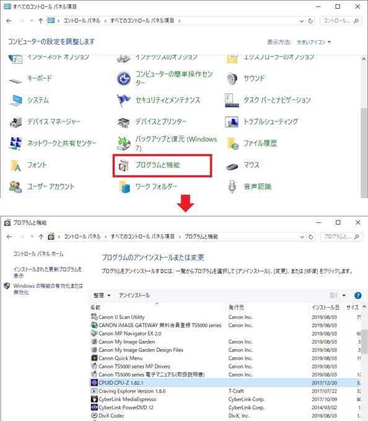Select Canon My Image Garden Design Files row
368x421 pixels.
[224, 350]
